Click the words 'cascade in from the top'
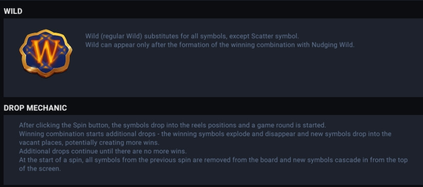 pos(375,160)
